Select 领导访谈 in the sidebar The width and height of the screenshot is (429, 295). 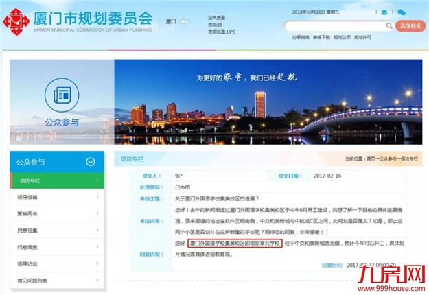point(57,264)
